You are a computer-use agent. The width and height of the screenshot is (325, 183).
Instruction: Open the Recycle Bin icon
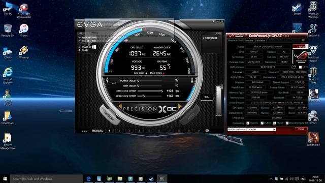click(8, 30)
